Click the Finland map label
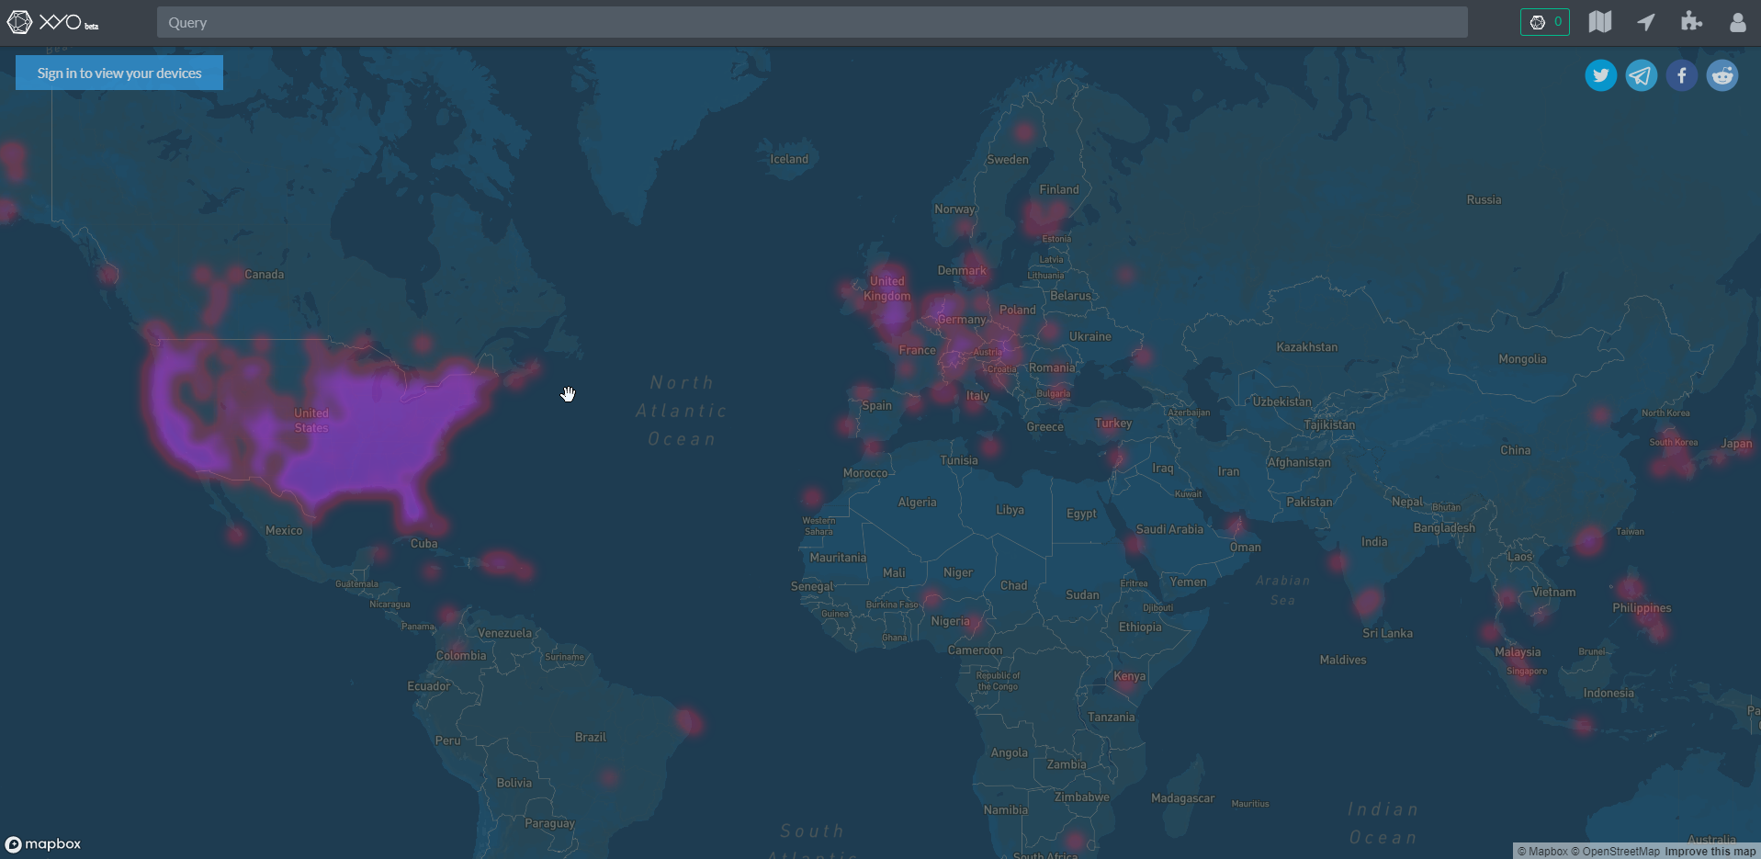1761x859 pixels. [1059, 190]
